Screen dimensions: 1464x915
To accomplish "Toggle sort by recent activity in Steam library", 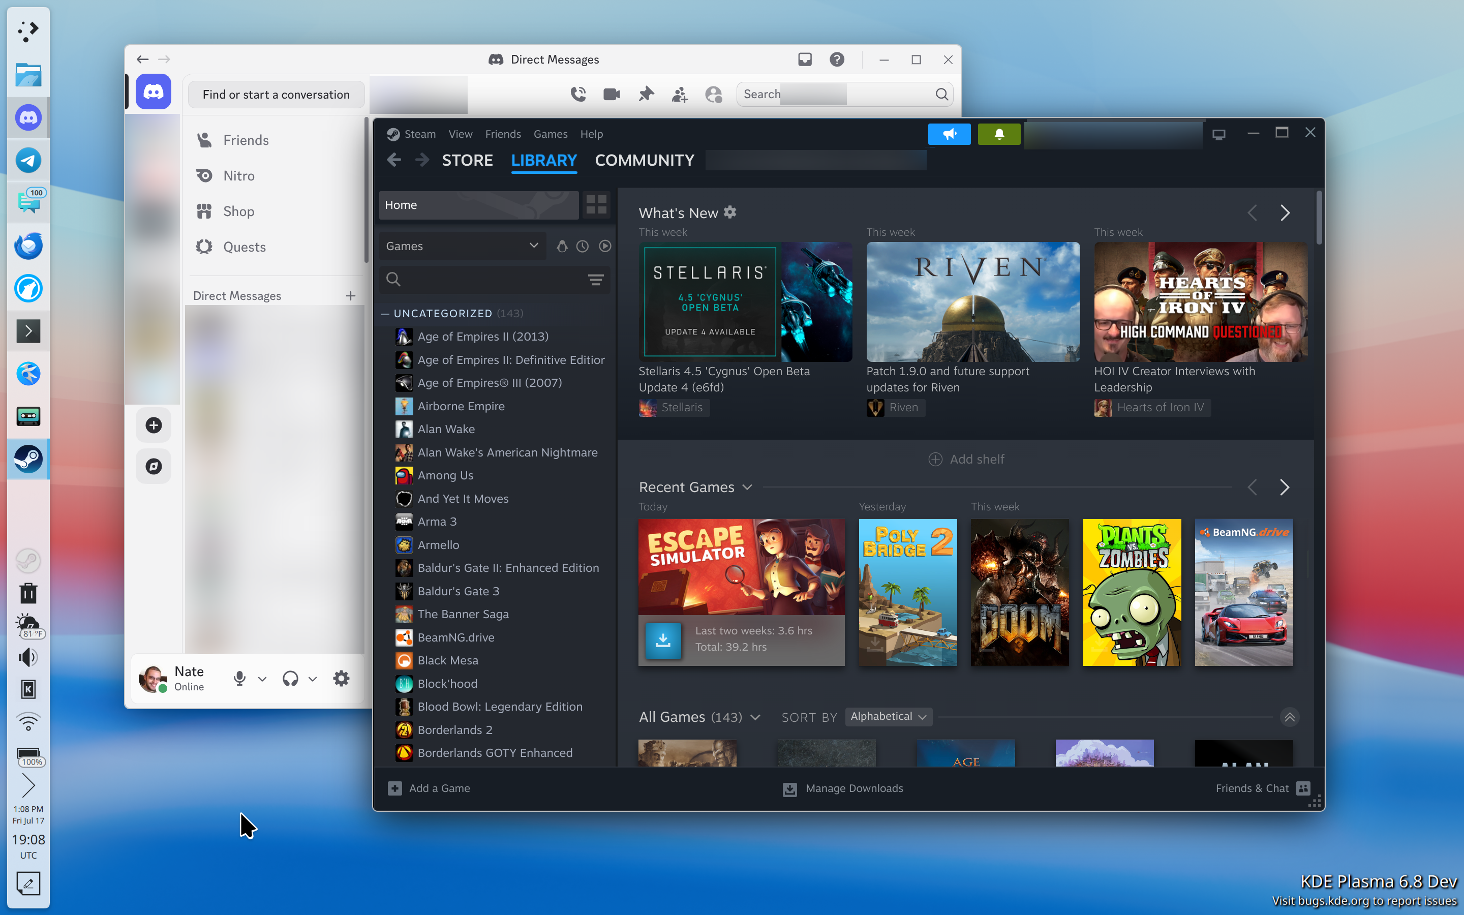I will (x=583, y=247).
